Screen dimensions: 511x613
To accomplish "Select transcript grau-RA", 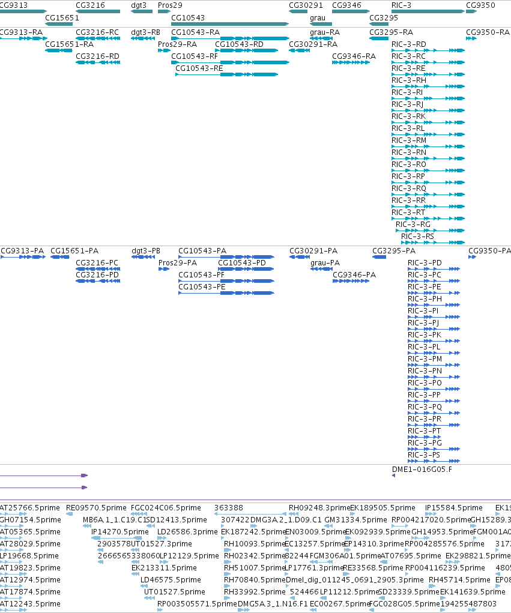I will click(324, 32).
